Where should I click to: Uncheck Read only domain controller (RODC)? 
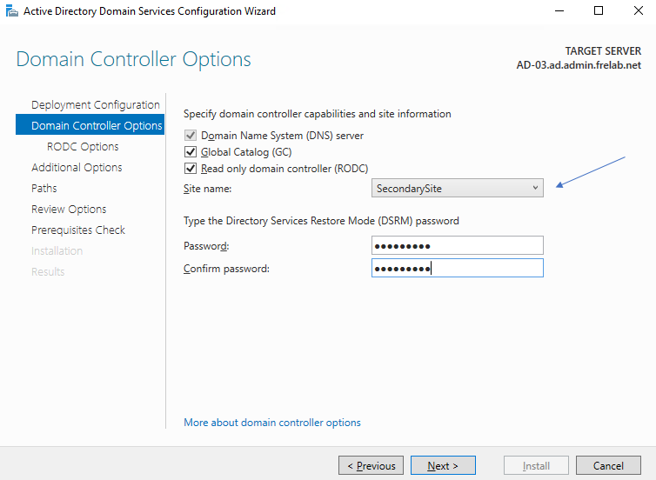click(x=191, y=169)
